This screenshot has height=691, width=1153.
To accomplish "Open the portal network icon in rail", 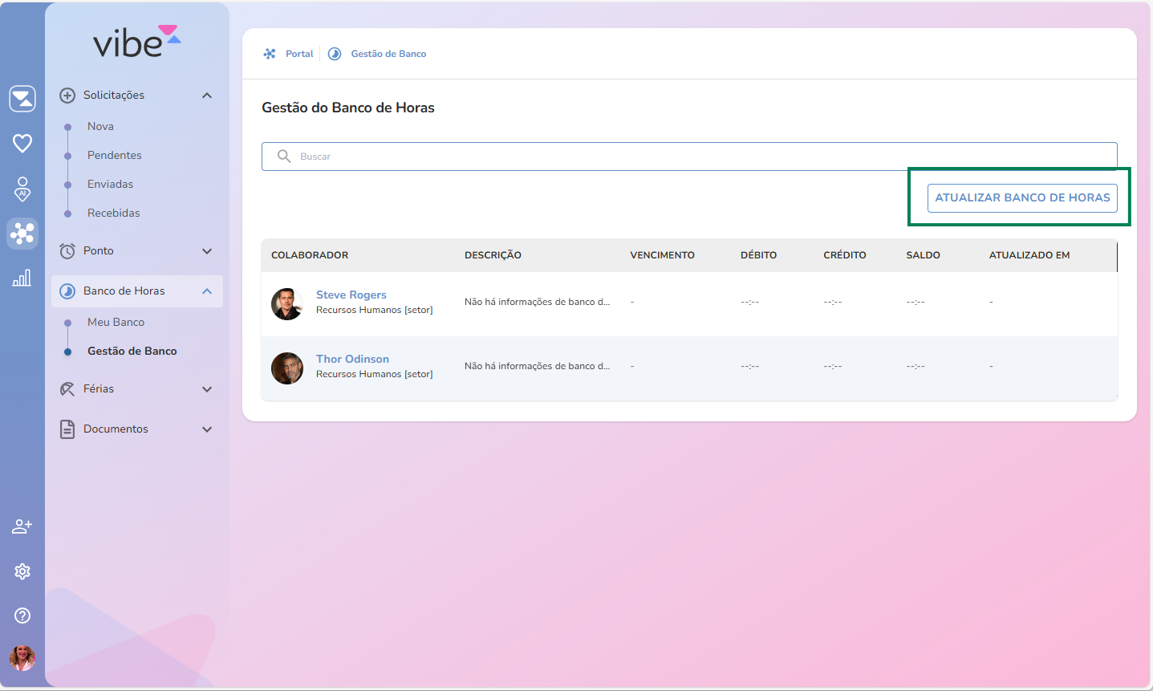I will pos(22,234).
